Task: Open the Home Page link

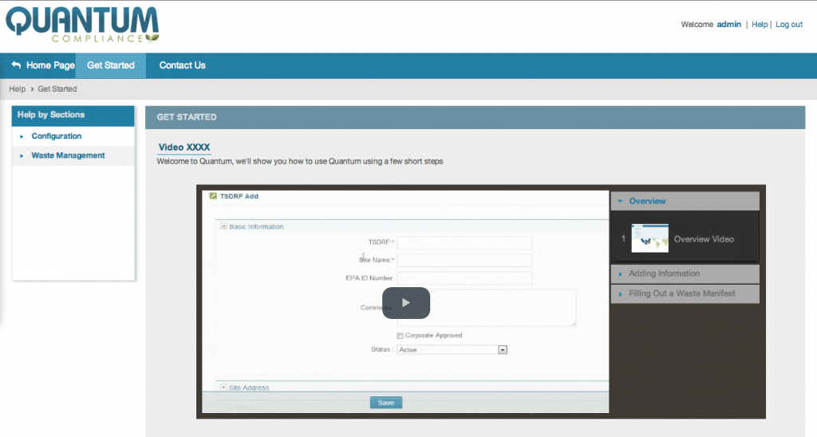Action: pos(50,65)
